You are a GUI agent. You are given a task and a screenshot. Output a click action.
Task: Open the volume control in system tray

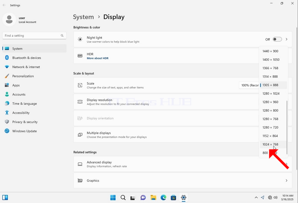[275, 198]
